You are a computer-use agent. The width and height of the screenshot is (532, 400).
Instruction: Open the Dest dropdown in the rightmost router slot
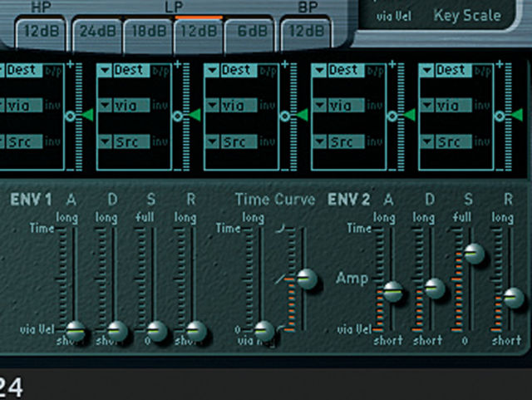[x=446, y=71]
